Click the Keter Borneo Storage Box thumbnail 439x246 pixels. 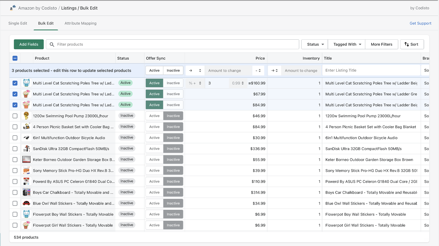tap(26, 160)
